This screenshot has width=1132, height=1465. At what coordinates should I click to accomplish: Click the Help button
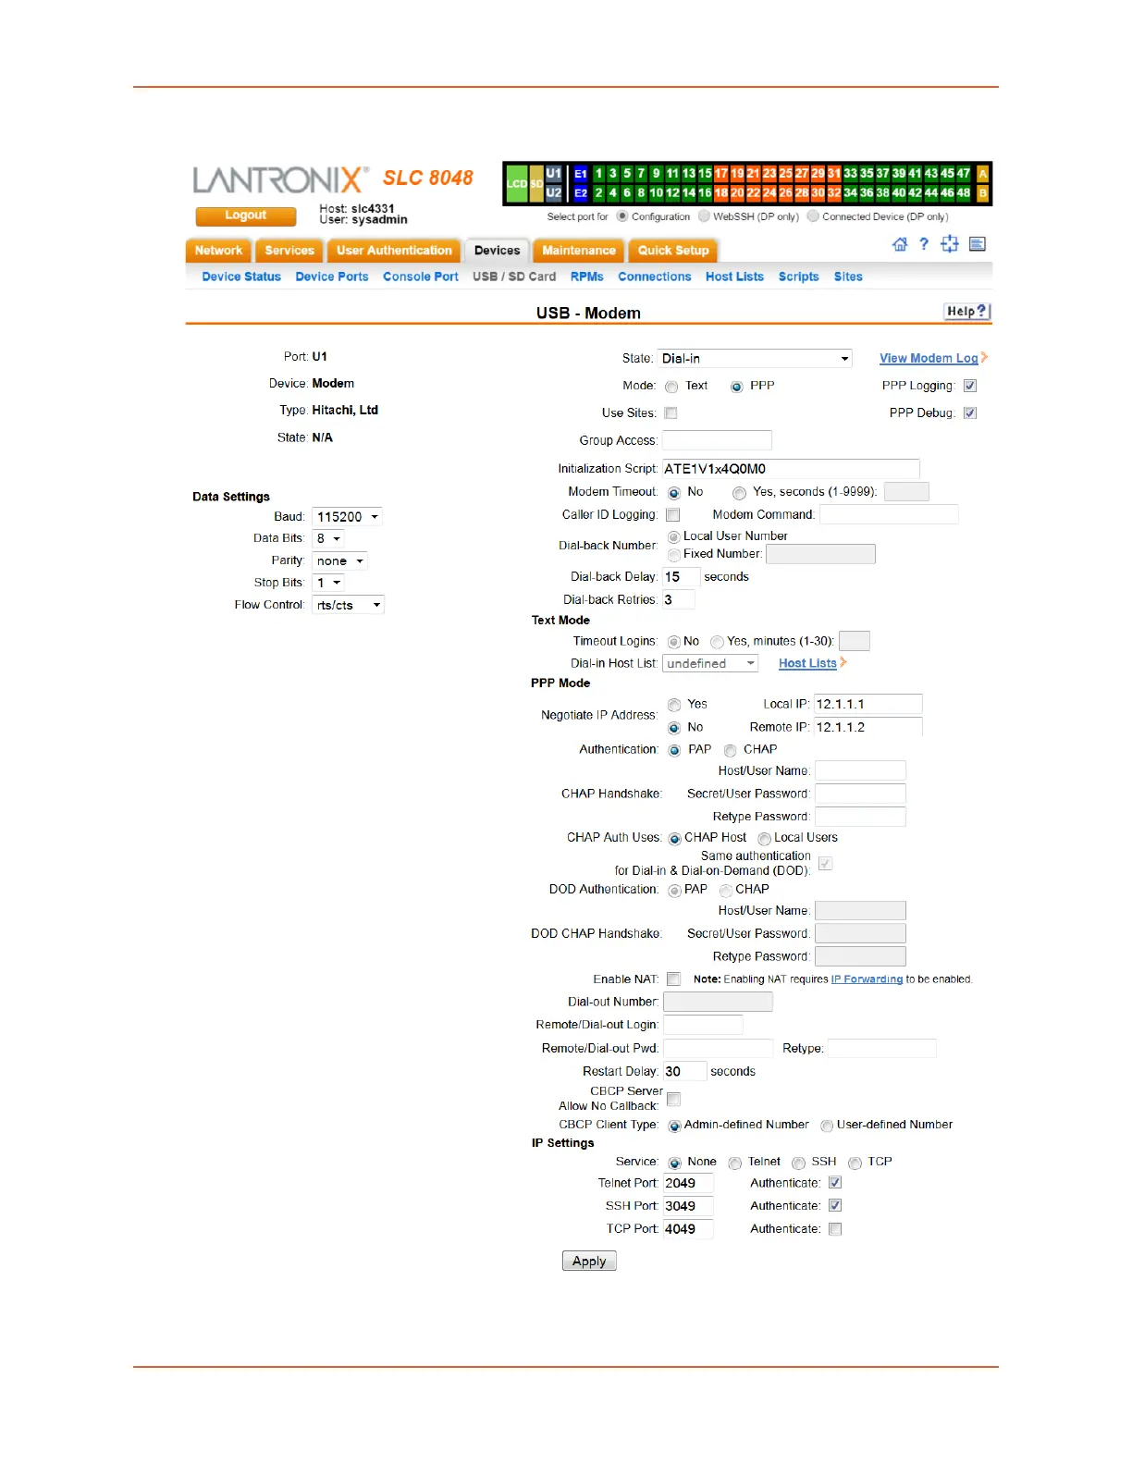click(967, 312)
